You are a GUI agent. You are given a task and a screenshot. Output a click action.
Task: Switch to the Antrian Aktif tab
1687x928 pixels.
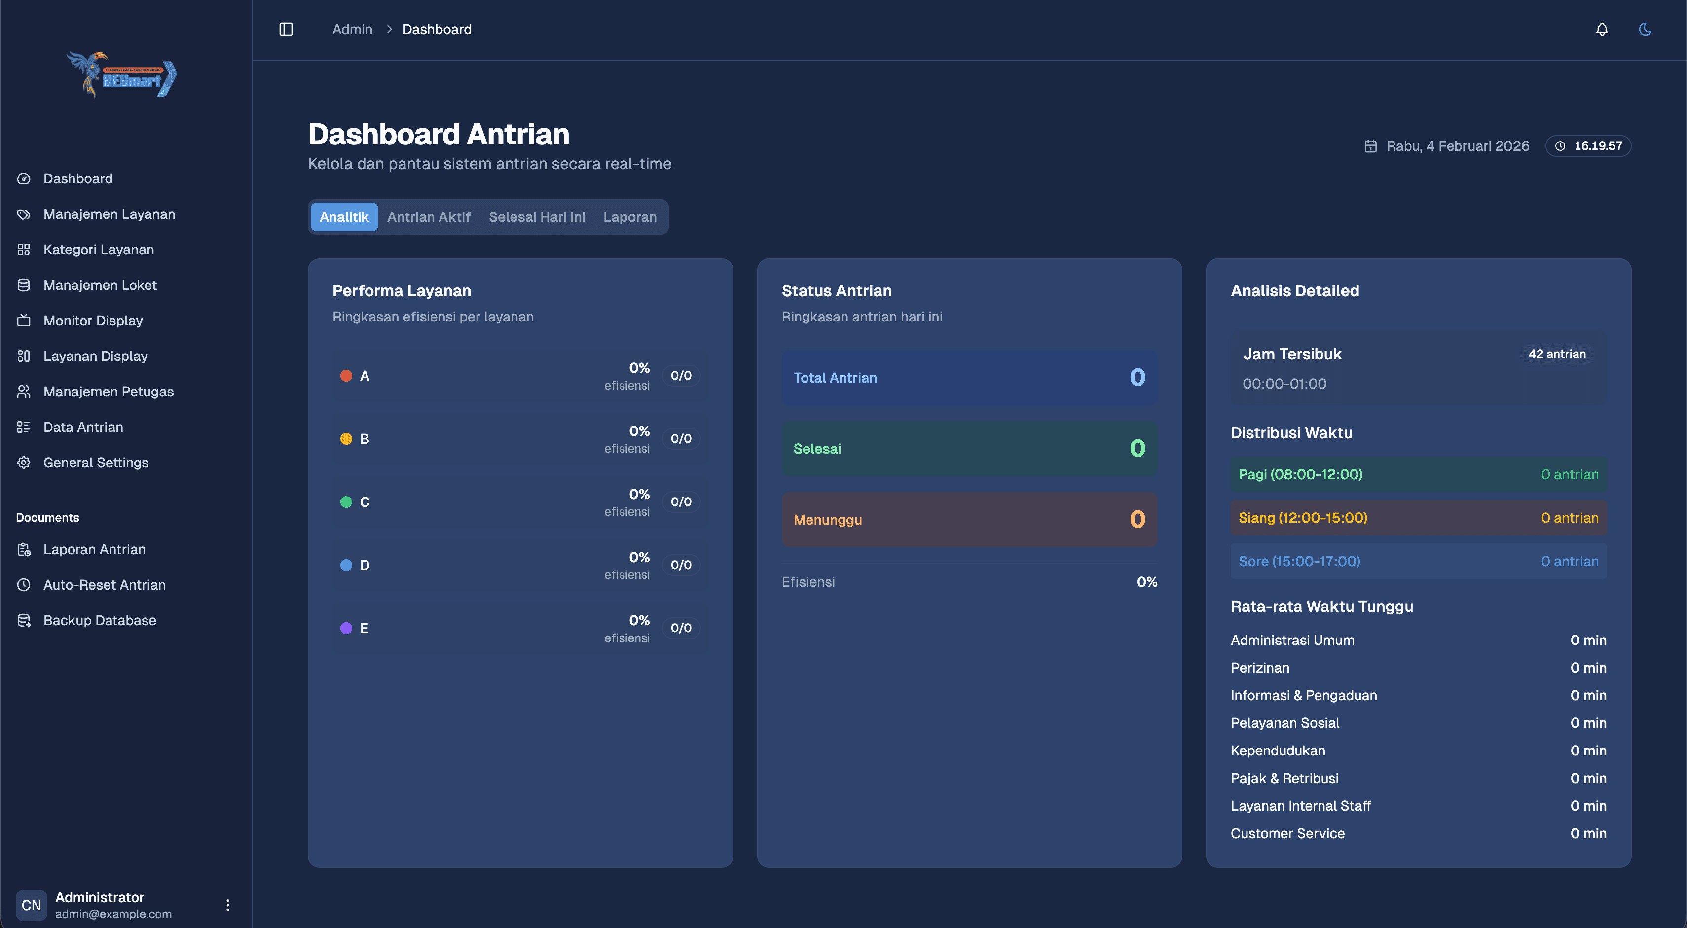click(x=429, y=216)
